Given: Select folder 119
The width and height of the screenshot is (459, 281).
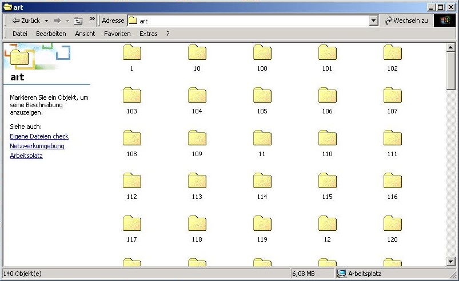Looking at the screenshot, I should tap(262, 229).
